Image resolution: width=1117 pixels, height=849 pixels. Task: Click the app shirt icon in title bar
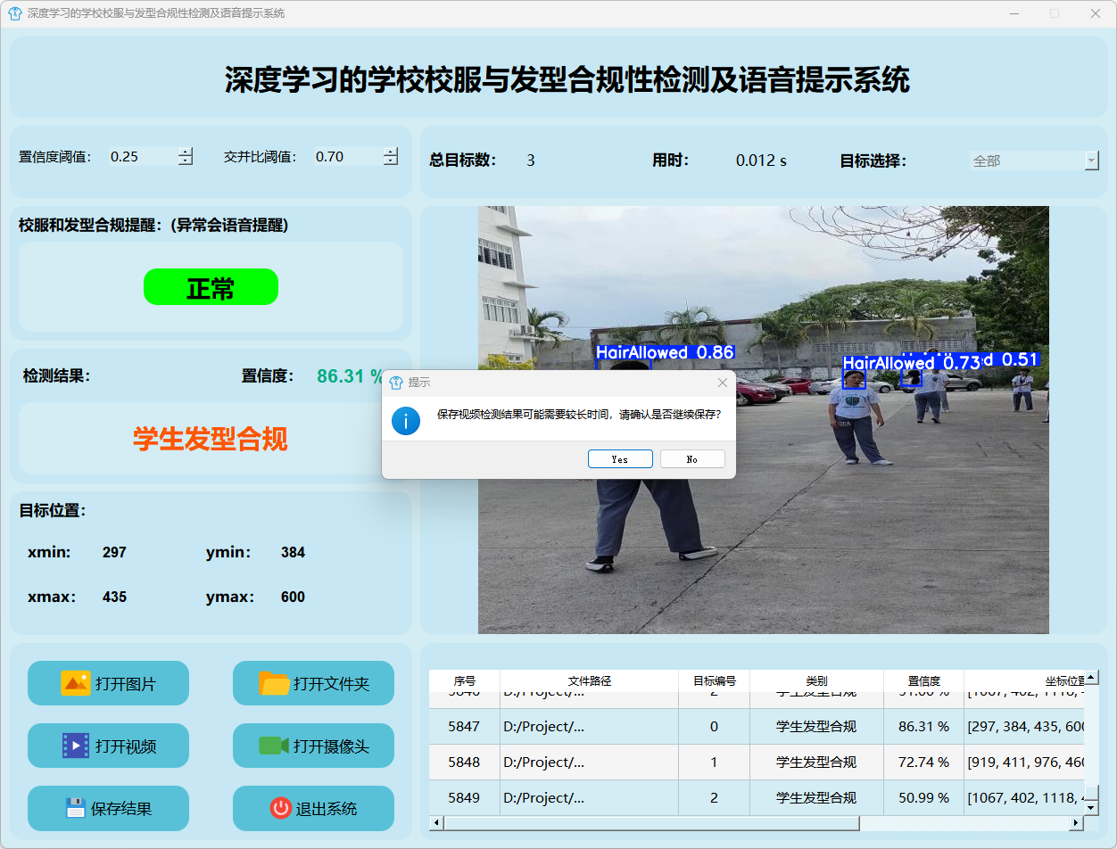click(14, 13)
